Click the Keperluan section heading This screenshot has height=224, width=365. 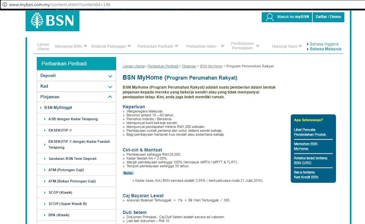click(x=134, y=107)
